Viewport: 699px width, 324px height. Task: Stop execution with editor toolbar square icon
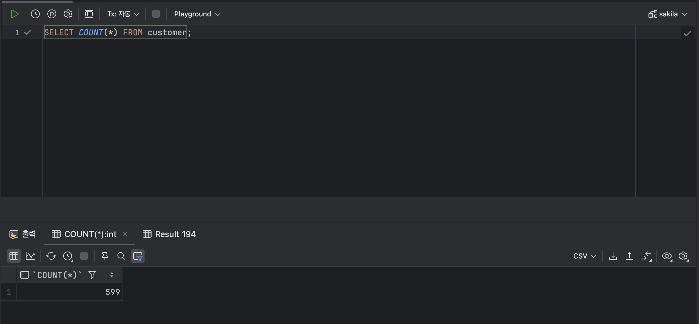tap(156, 14)
